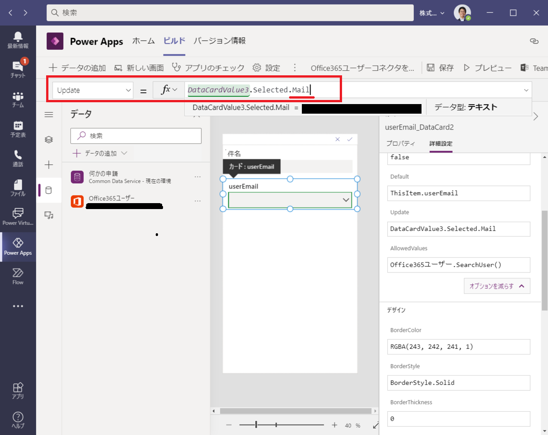Open the Data cylinder icon in rail
Viewport: 548px width, 435px height.
(49, 190)
